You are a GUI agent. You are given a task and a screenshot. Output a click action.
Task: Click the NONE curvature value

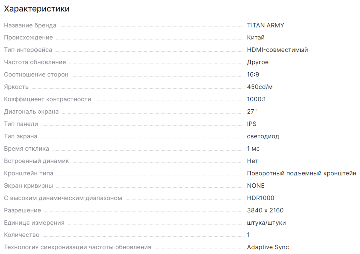(x=256, y=186)
